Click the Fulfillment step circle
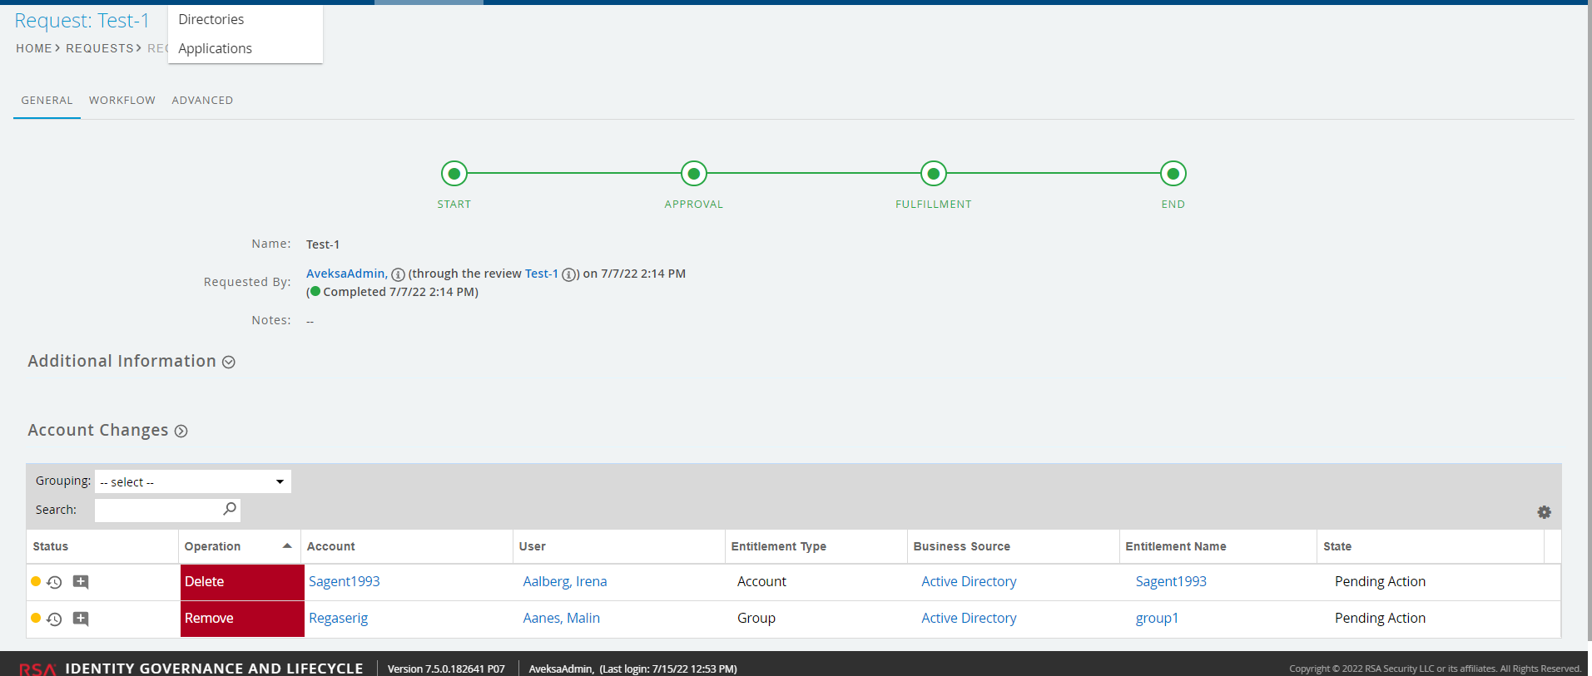The width and height of the screenshot is (1592, 676). pyautogui.click(x=933, y=174)
